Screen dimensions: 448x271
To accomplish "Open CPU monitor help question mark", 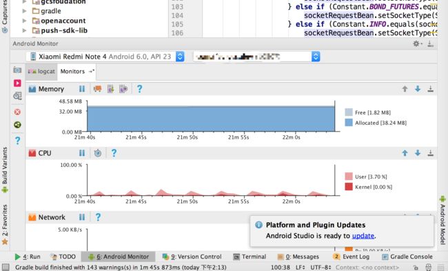I will [x=114, y=153].
